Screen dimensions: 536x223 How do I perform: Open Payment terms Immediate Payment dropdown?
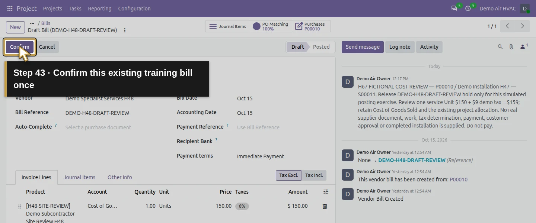[281, 156]
